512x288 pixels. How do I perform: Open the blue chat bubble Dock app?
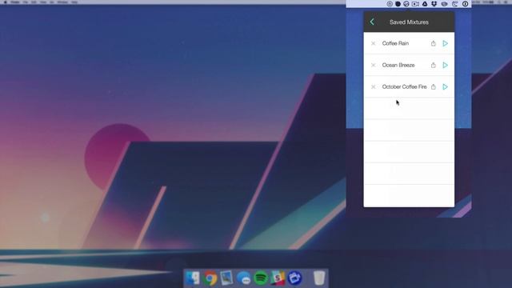[x=243, y=278]
